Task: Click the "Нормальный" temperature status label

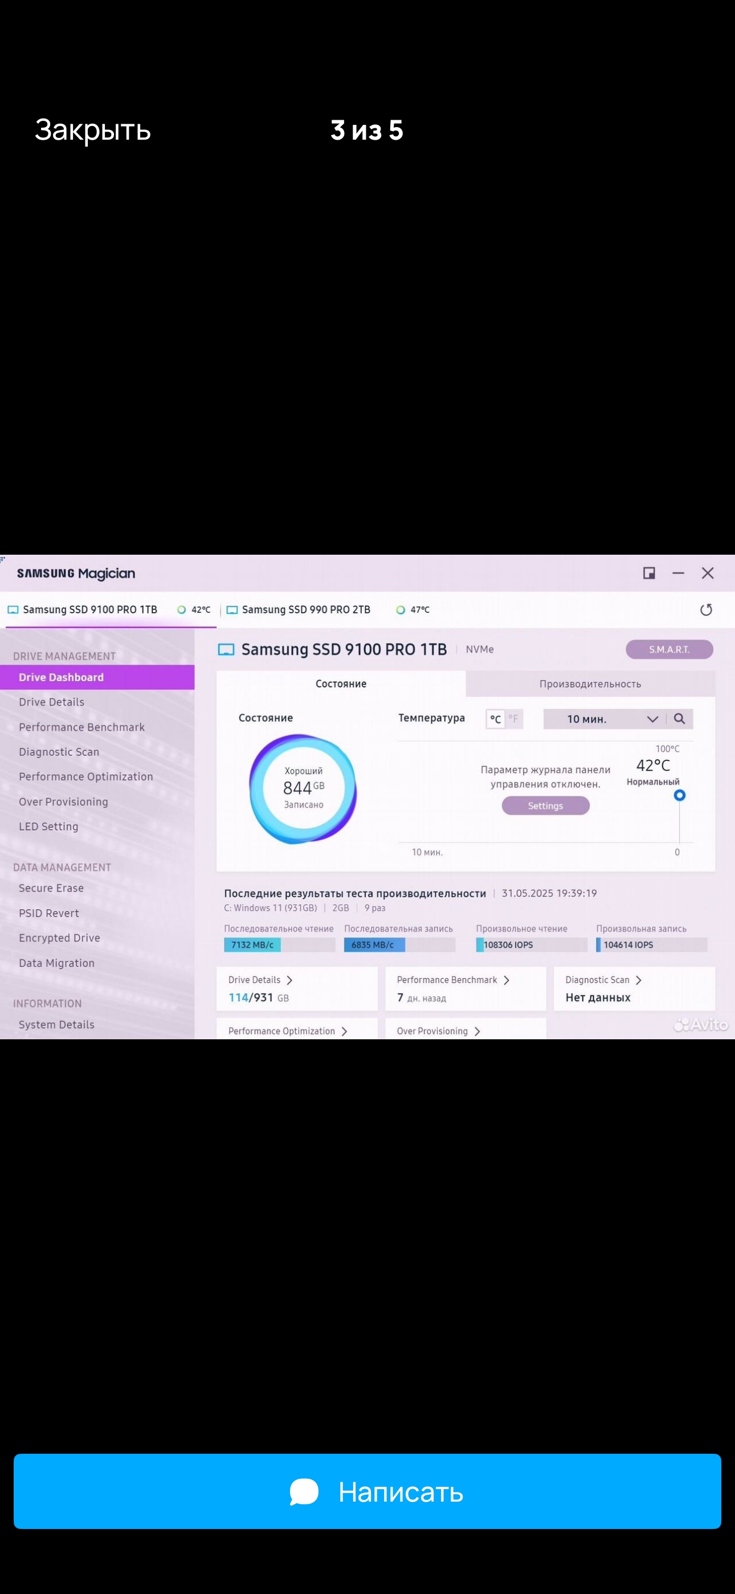Action: click(x=653, y=782)
